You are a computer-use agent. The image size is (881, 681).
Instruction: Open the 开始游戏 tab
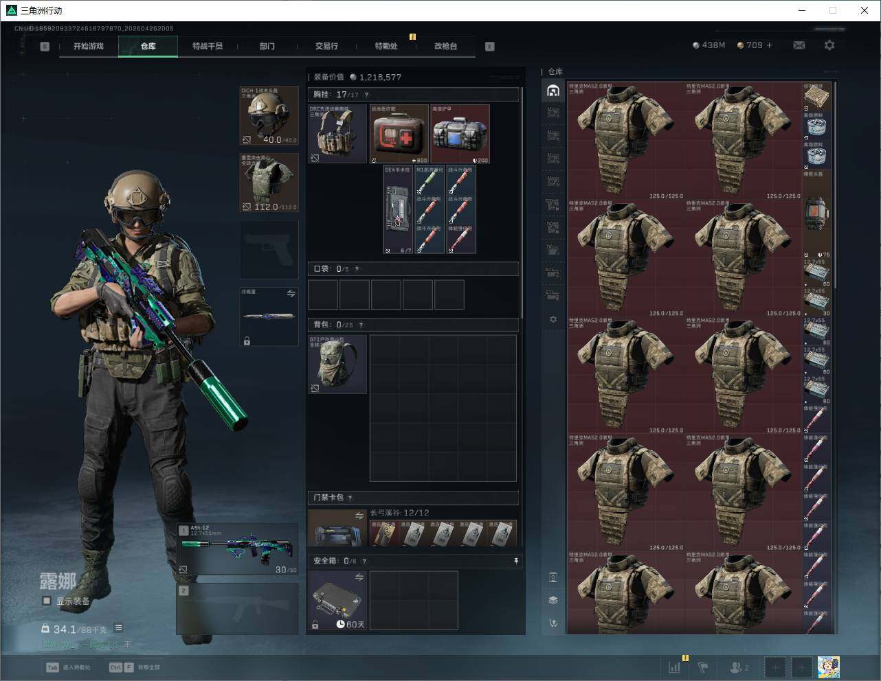(x=89, y=46)
